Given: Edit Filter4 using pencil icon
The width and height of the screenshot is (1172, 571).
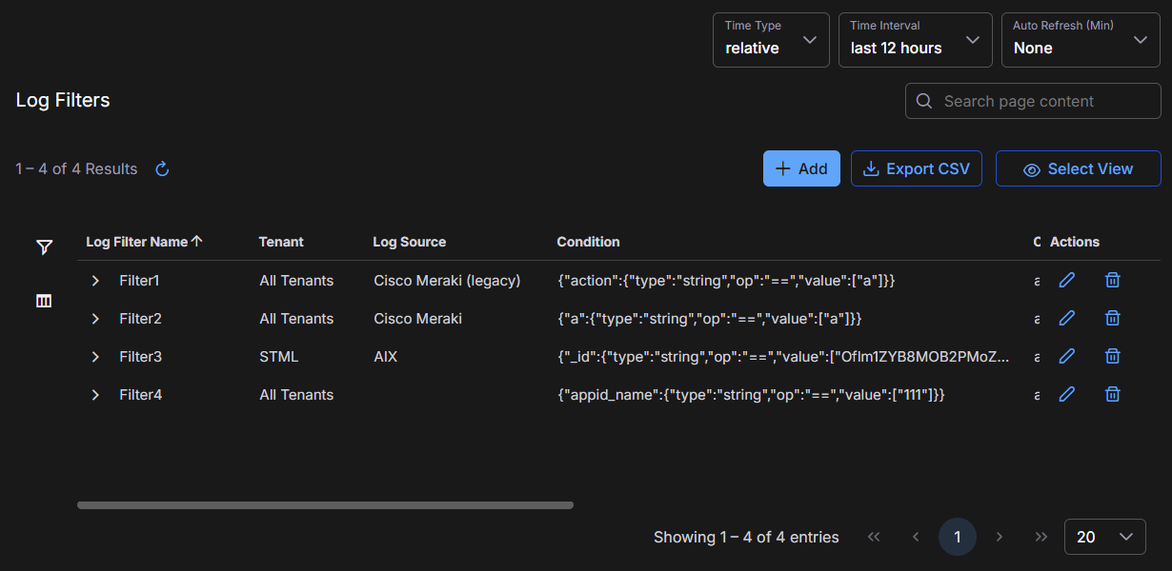Looking at the screenshot, I should coord(1067,394).
